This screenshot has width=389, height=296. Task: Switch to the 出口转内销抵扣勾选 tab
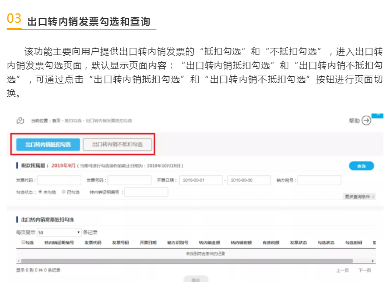(48, 145)
